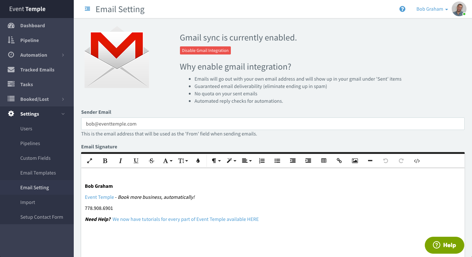Open the Bob Graham user dropdown
Screen dimensions: 472x257
tap(432, 9)
